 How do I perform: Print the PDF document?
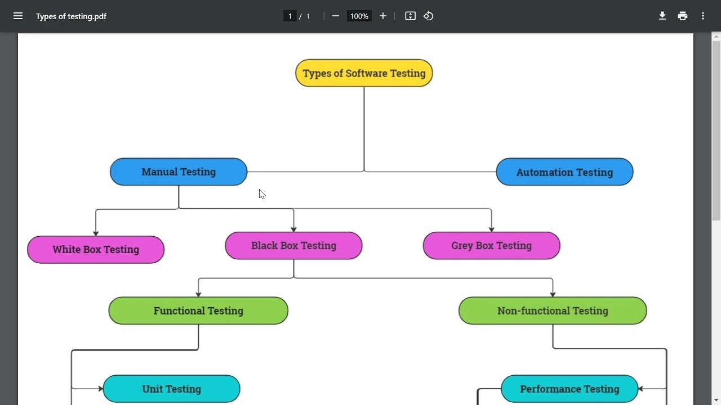click(683, 16)
